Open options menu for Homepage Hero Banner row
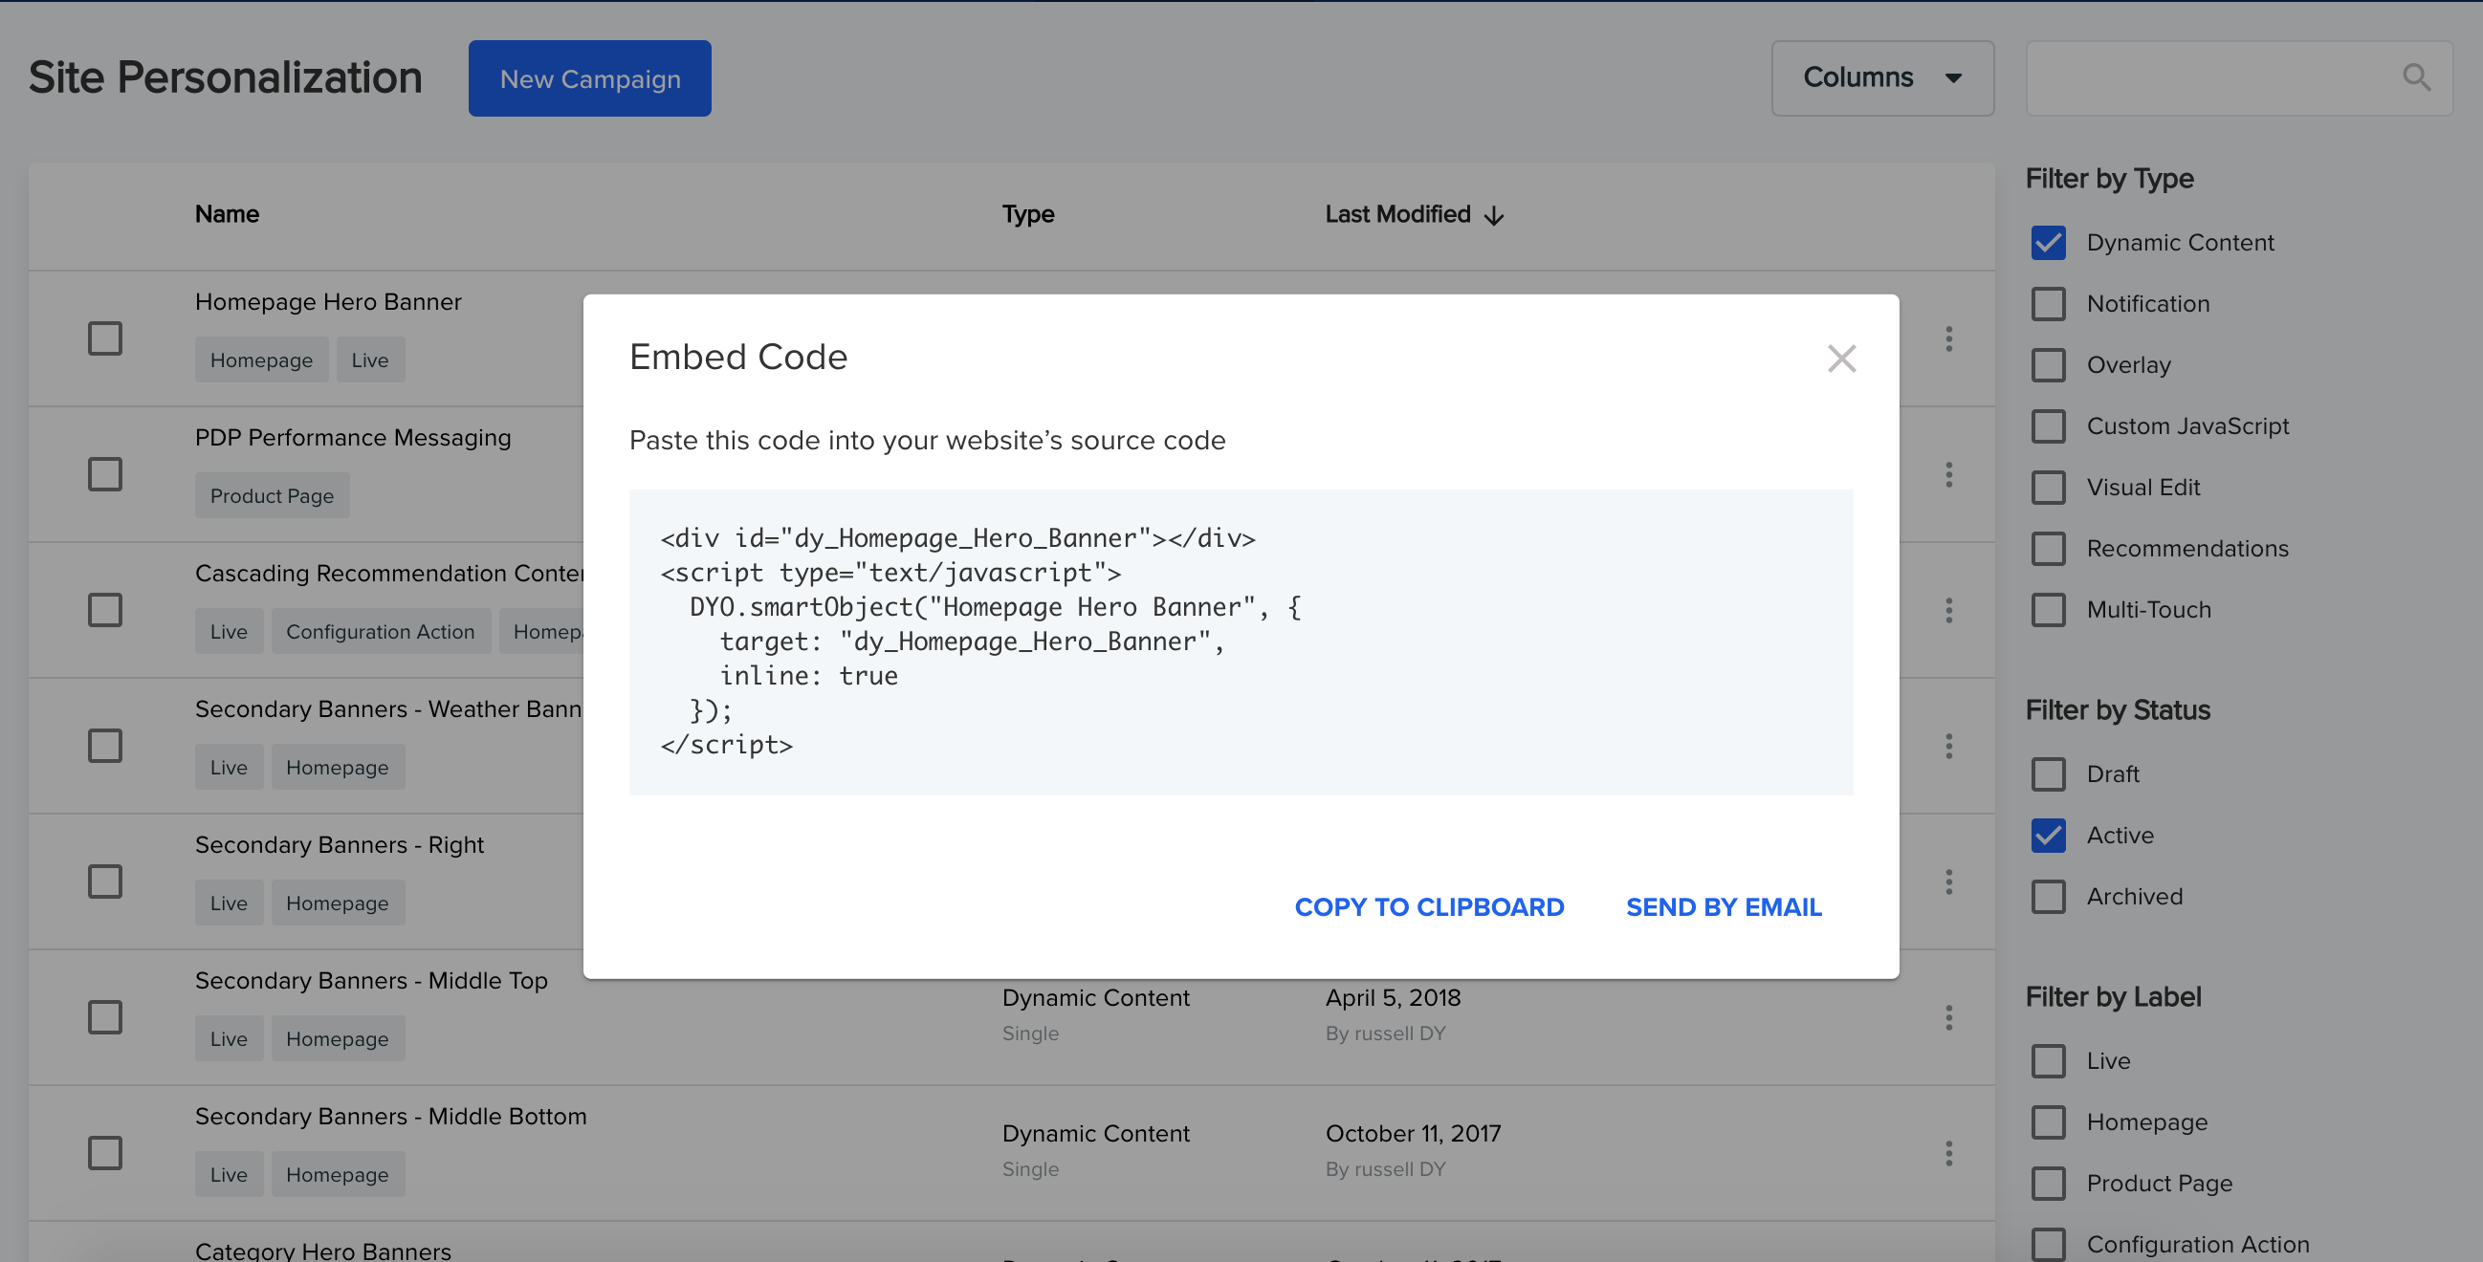 point(1948,338)
